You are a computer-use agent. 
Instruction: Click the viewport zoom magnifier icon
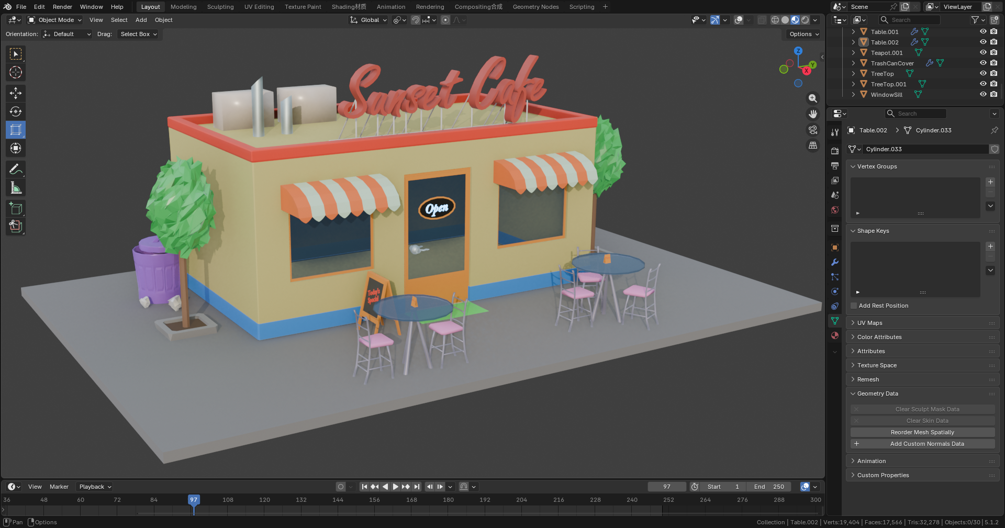coord(813,98)
